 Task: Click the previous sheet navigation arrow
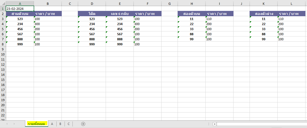(x=7, y=124)
